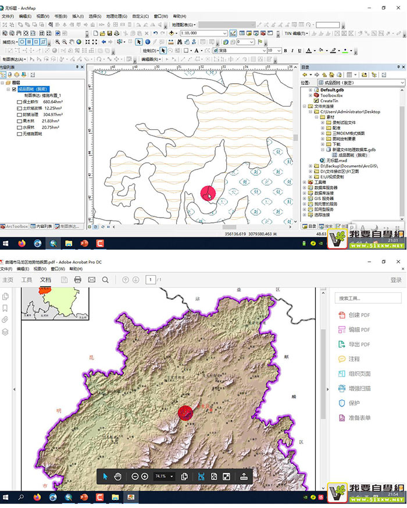Viewport: 407px width, 508px height.
Task: Toggle Bold text formatting
Action: (285, 51)
